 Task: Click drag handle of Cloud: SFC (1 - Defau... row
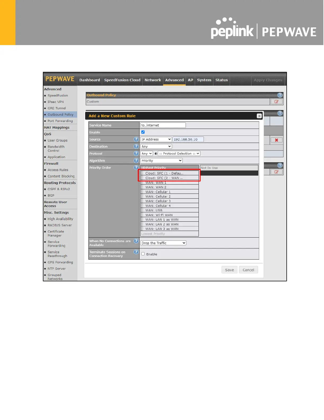(142, 173)
